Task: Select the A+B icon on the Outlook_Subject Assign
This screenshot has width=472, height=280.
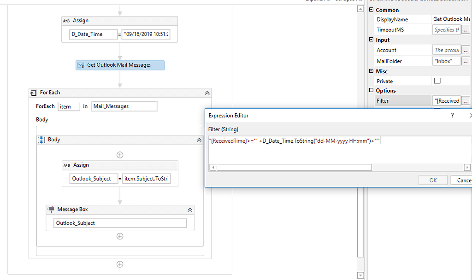Action: click(x=67, y=165)
